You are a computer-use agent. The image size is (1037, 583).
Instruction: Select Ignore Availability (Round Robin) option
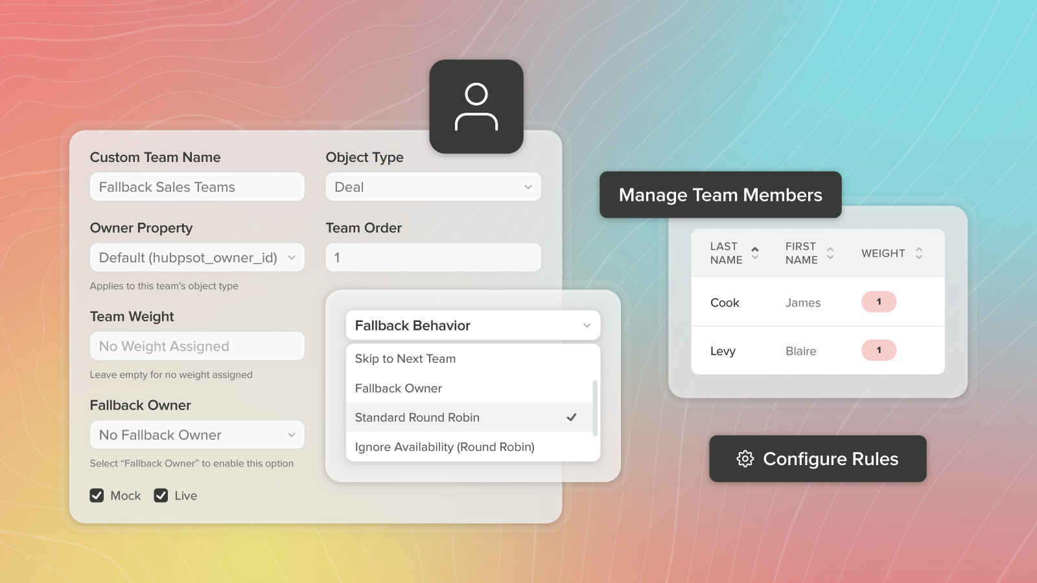(x=469, y=447)
